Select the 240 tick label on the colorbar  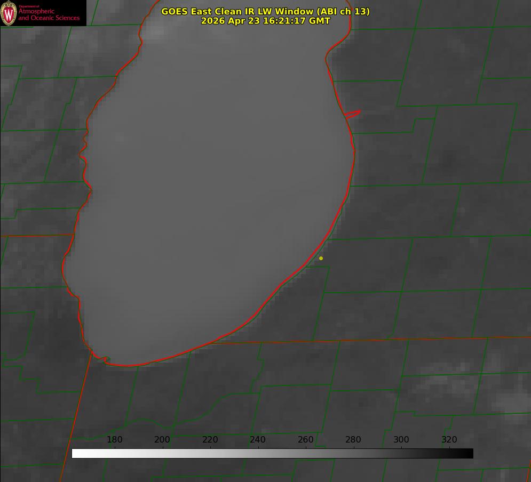258,439
